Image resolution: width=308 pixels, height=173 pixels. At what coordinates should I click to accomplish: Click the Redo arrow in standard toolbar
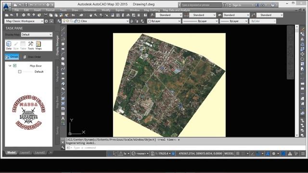[81, 15]
